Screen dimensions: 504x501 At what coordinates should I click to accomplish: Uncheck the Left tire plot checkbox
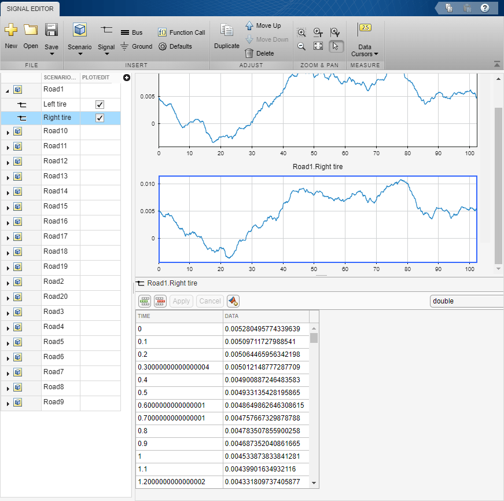[x=100, y=104]
